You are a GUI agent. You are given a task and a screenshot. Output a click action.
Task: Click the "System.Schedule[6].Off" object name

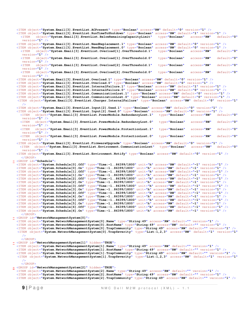[63, 207]
